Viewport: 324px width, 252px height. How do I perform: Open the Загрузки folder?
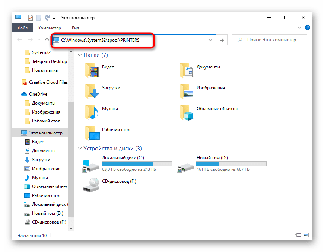pos(92,90)
